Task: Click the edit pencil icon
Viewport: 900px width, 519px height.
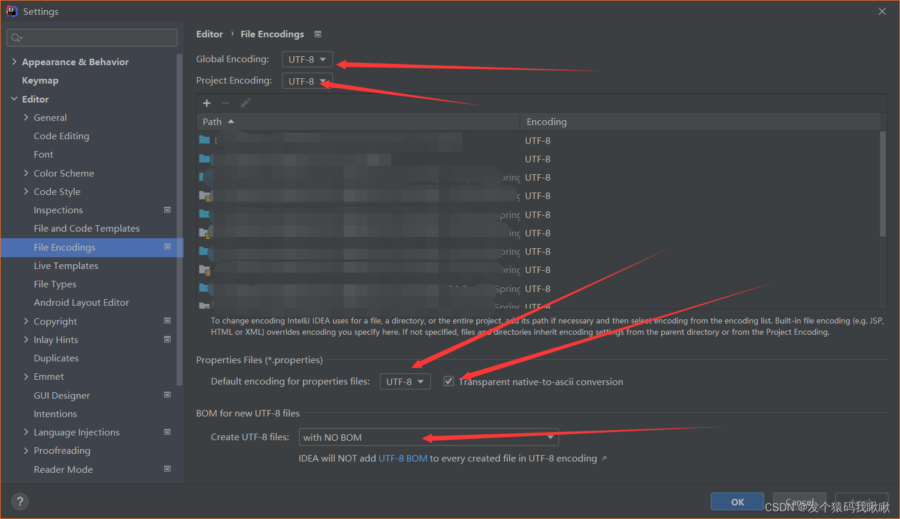Action: coord(245,103)
